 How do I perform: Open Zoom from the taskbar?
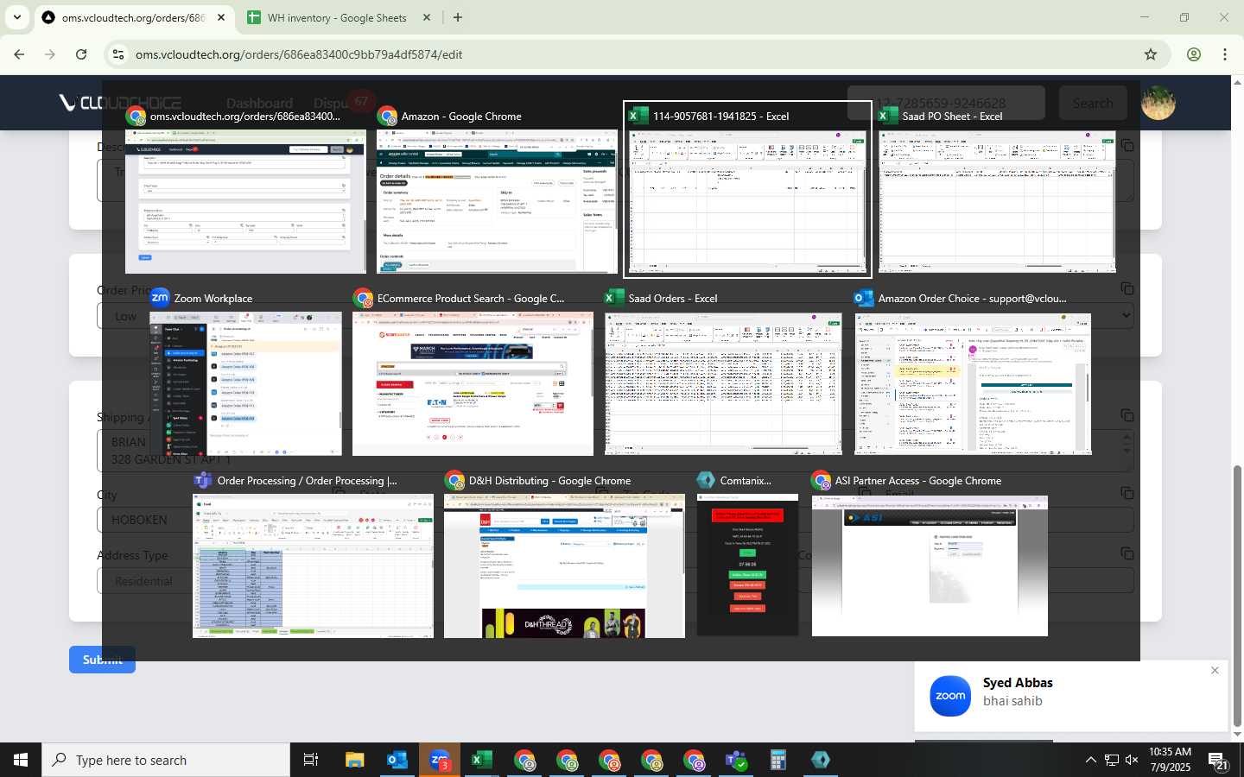click(x=440, y=760)
